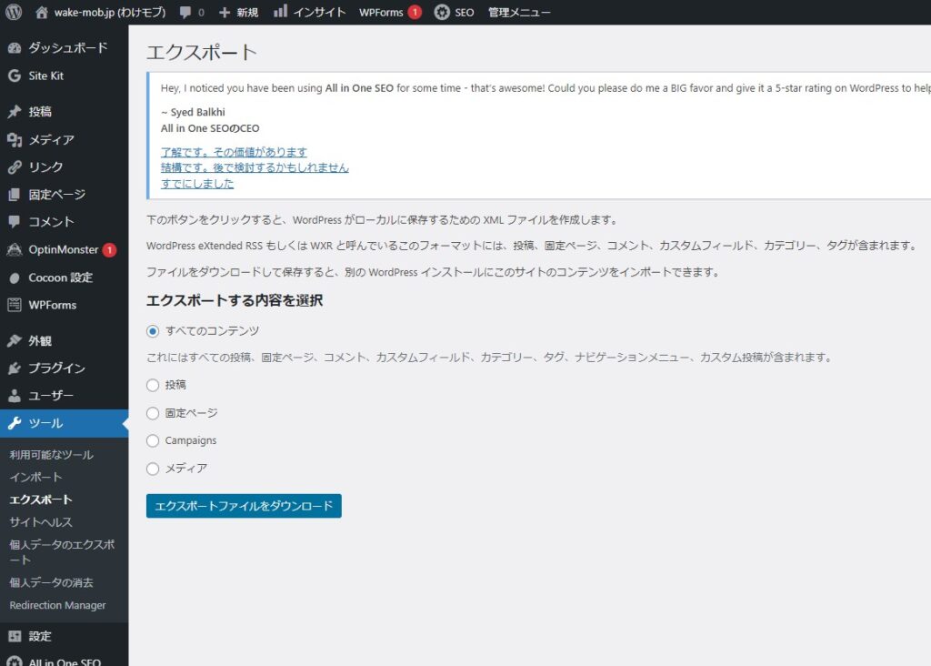931x666 pixels.
Task: Open 個人データのエクスポート submenu item
Action: 62,552
